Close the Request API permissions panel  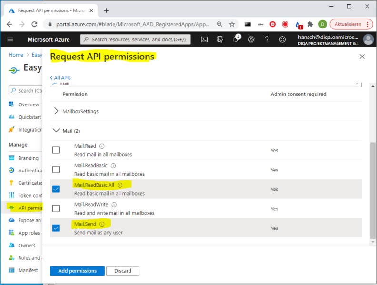362,57
